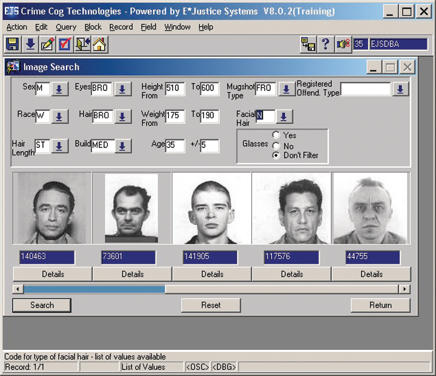Click the mugshot above record 117576
The width and height of the screenshot is (436, 376).
pyautogui.click(x=291, y=209)
